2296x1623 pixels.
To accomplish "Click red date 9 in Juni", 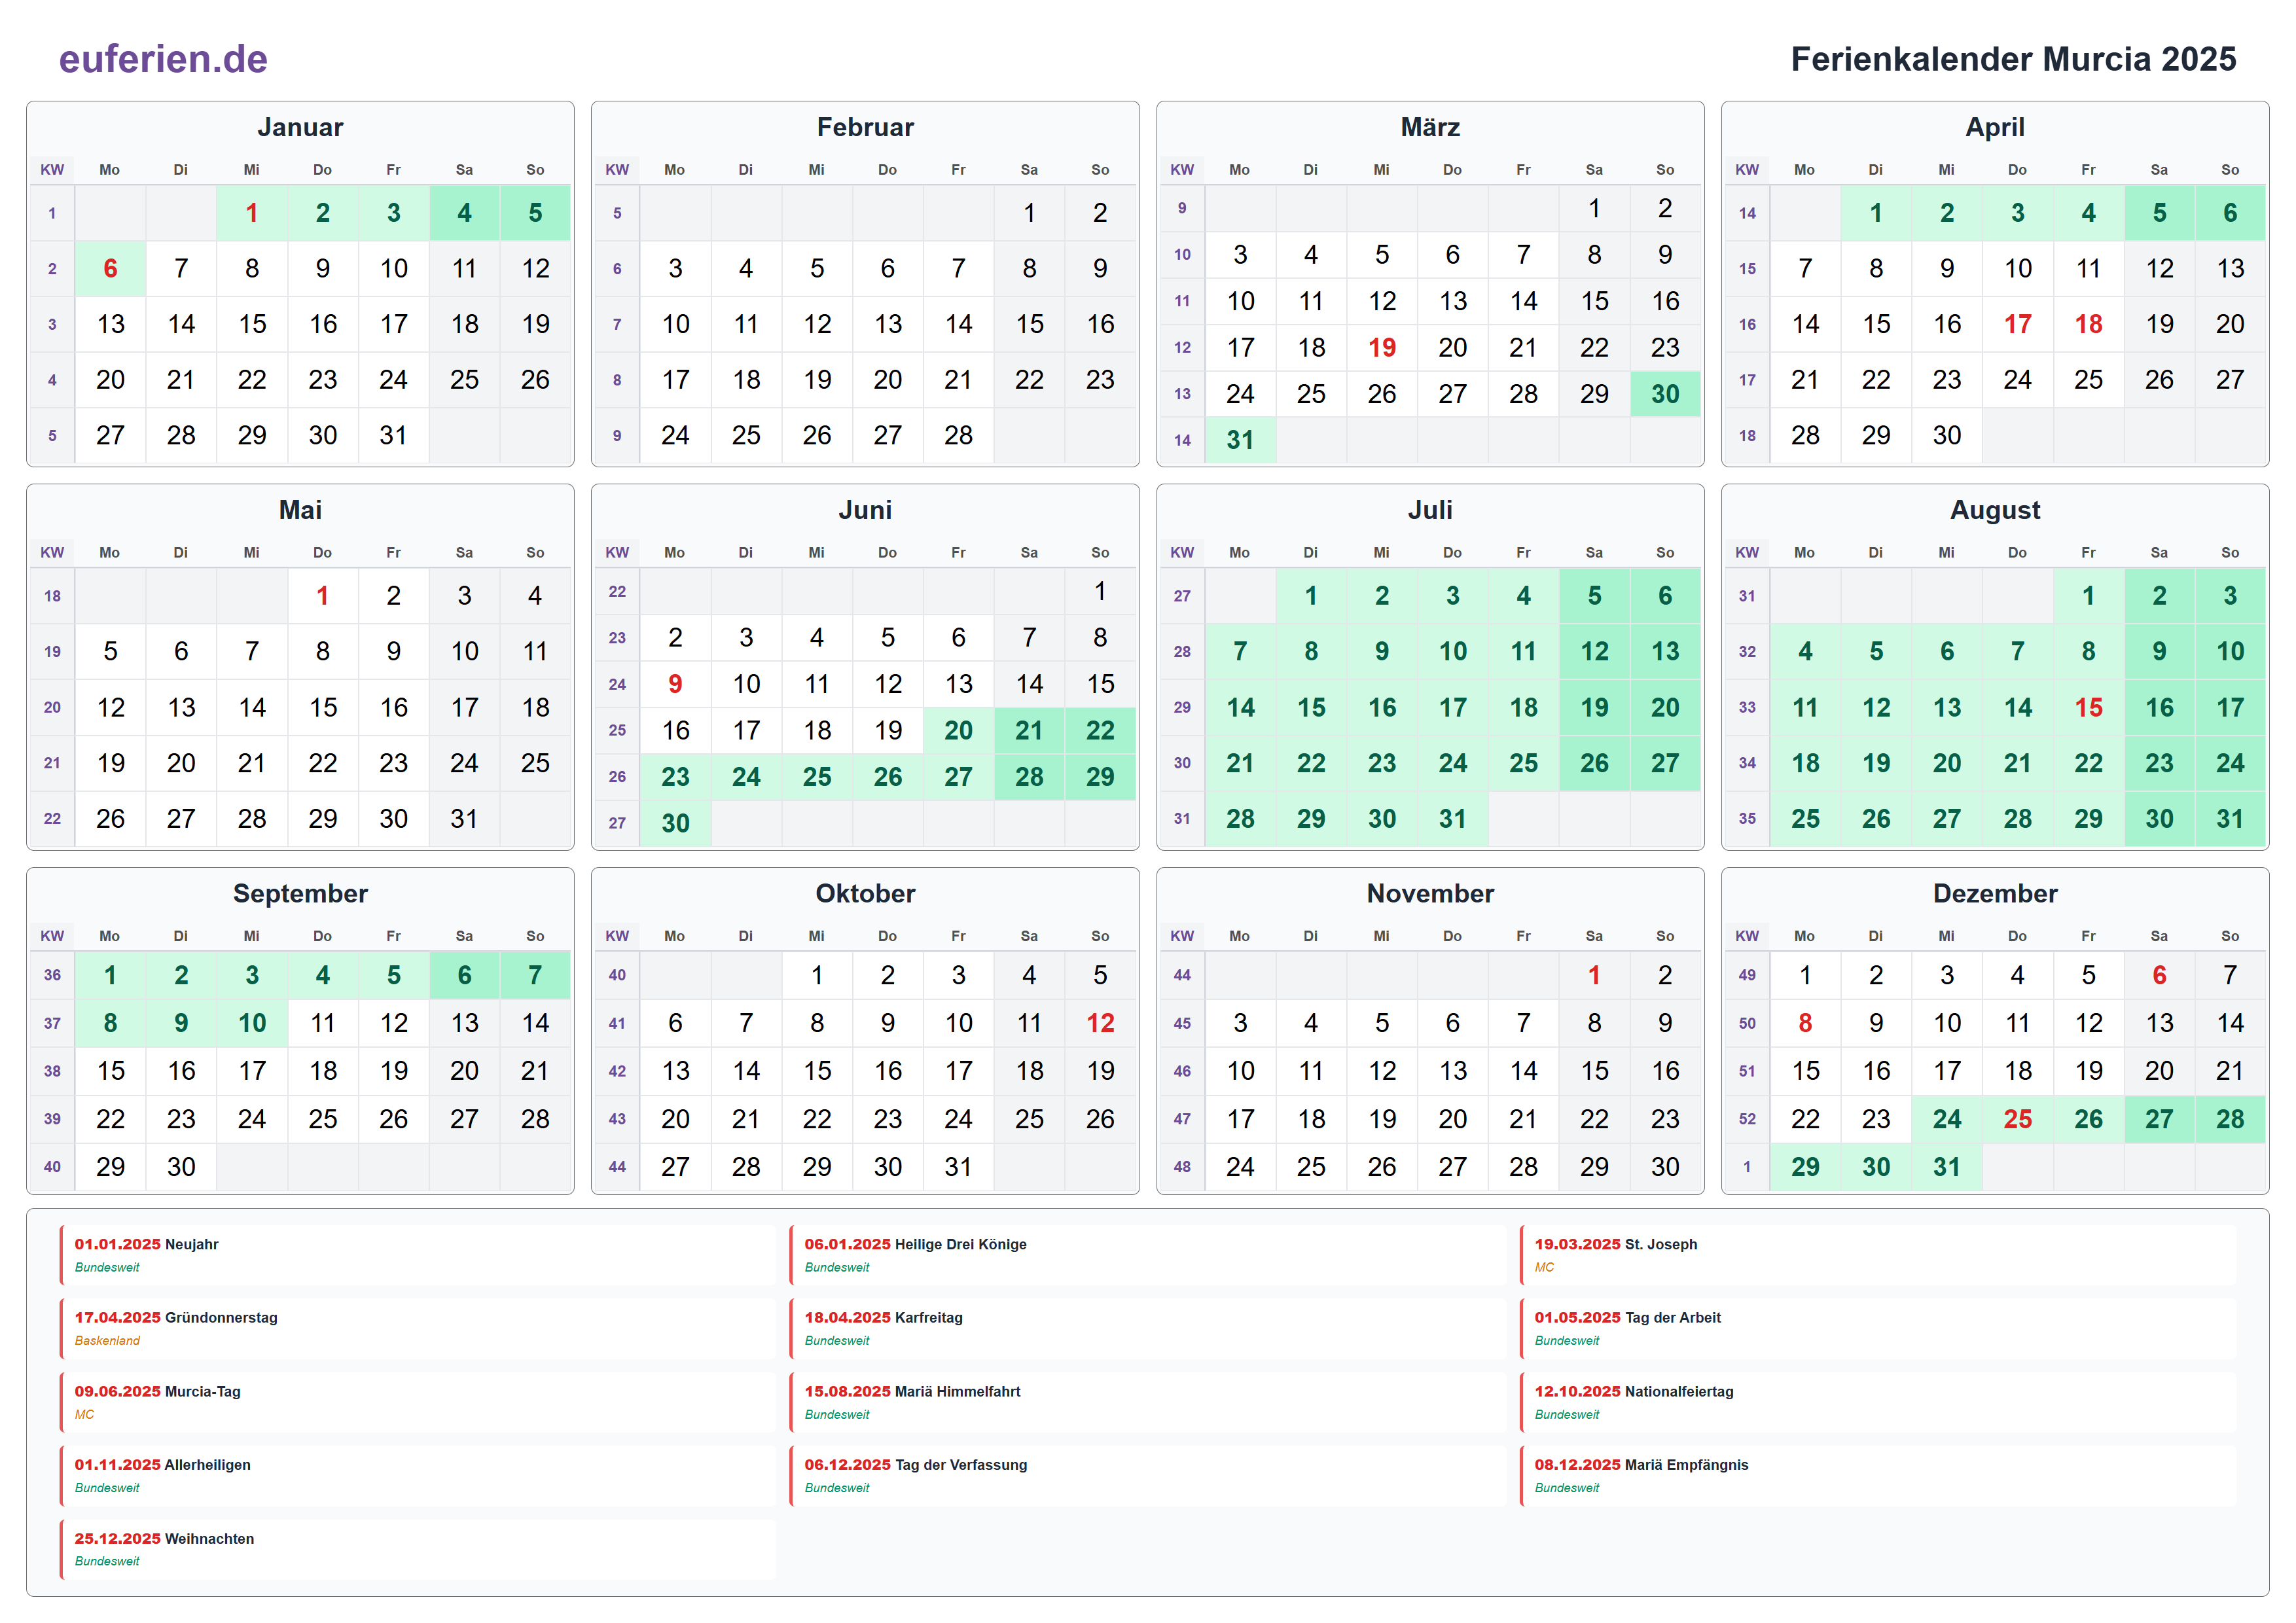I will pos(675,684).
